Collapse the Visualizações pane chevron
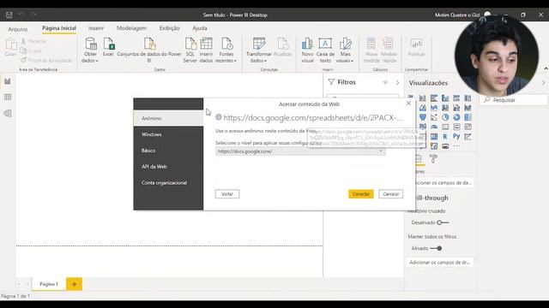 click(543, 83)
